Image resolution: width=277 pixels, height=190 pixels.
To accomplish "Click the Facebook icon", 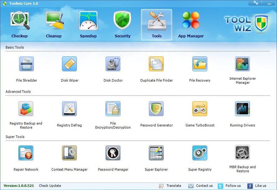I will pyautogui.click(x=250, y=186).
